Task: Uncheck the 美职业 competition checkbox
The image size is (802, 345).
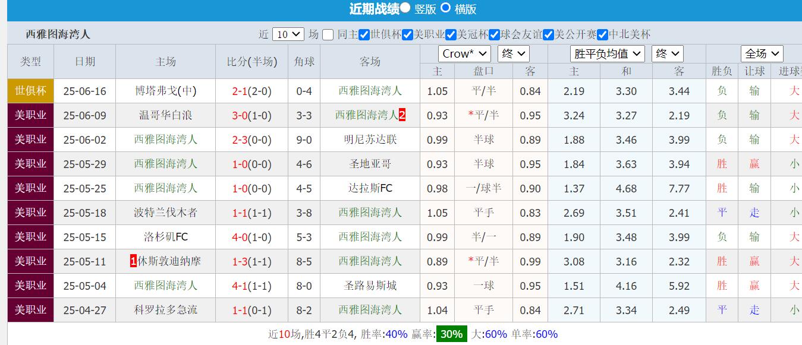Action: point(407,34)
